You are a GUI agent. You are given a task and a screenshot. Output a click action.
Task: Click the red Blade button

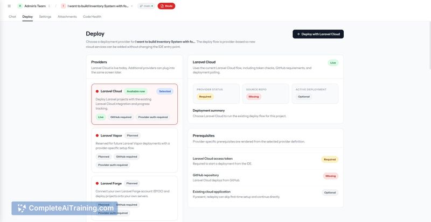click(x=166, y=6)
